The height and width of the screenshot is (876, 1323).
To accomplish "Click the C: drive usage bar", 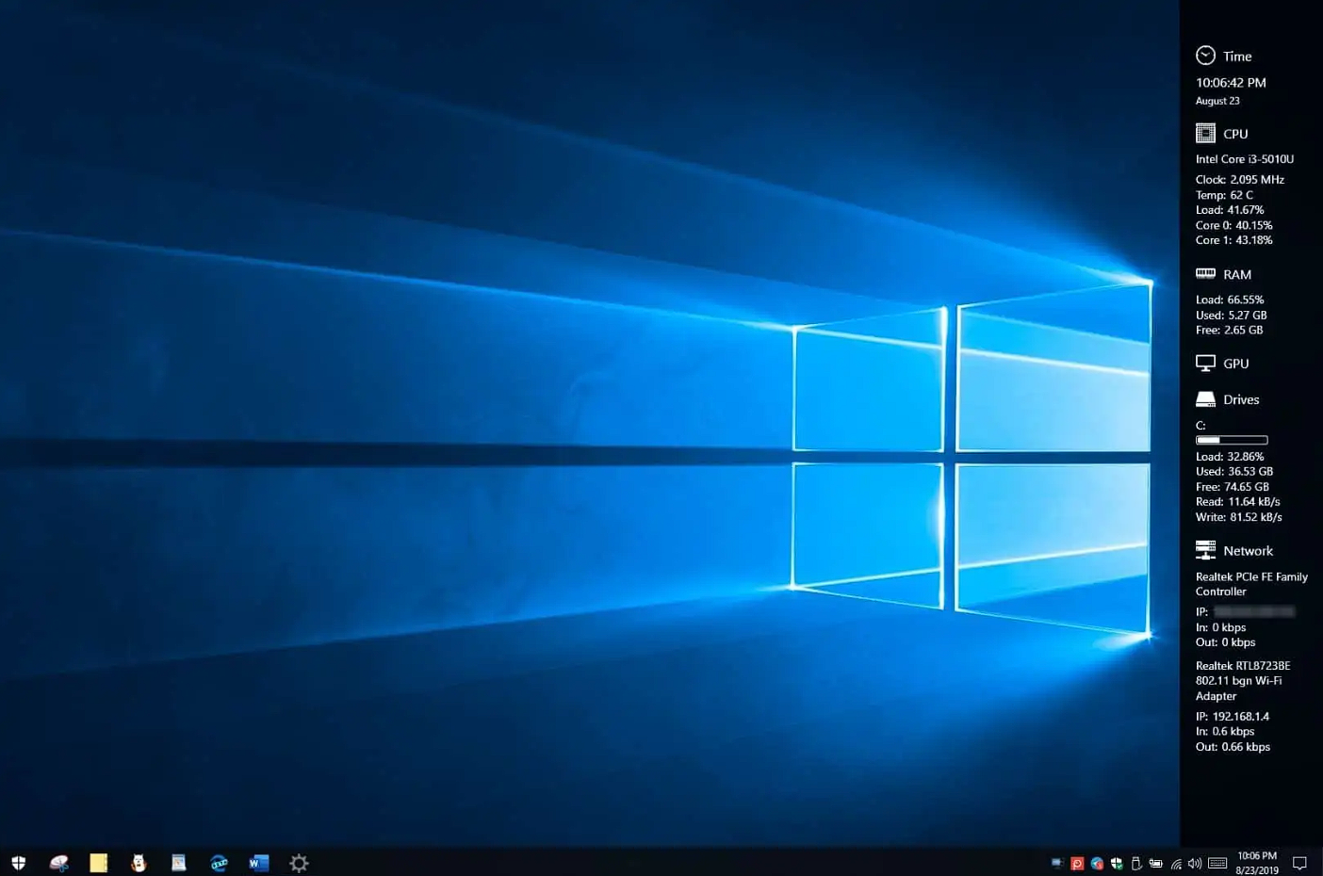I will coord(1232,440).
